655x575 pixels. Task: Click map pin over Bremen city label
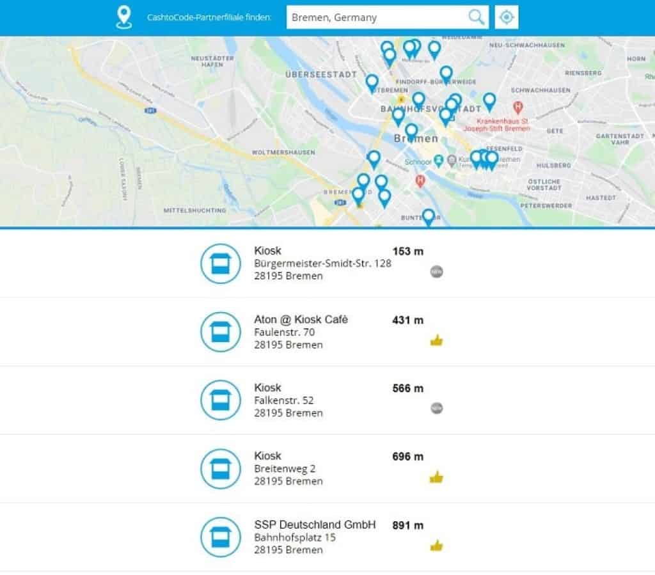pos(411,132)
